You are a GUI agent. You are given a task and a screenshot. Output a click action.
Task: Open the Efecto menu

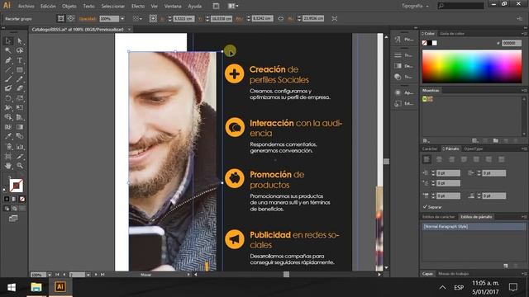click(138, 6)
